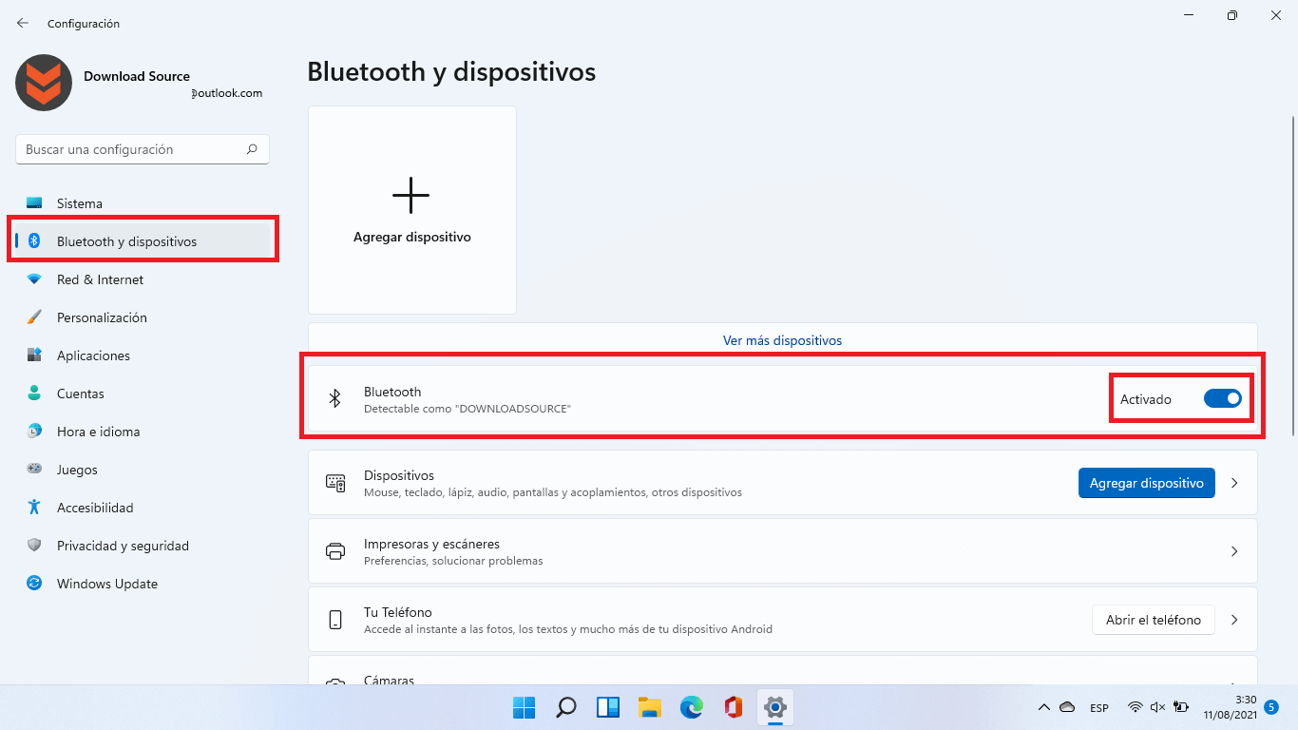Screen dimensions: 1298x730
Task: Go to Personalización settings
Action: click(143, 317)
